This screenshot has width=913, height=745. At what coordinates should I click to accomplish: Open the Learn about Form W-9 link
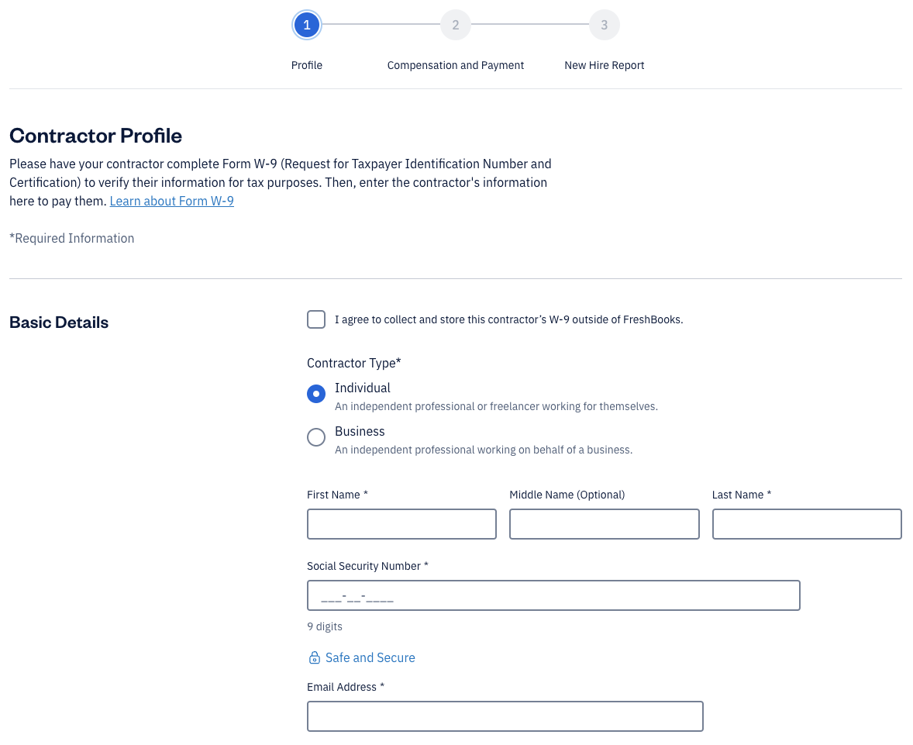click(x=171, y=201)
